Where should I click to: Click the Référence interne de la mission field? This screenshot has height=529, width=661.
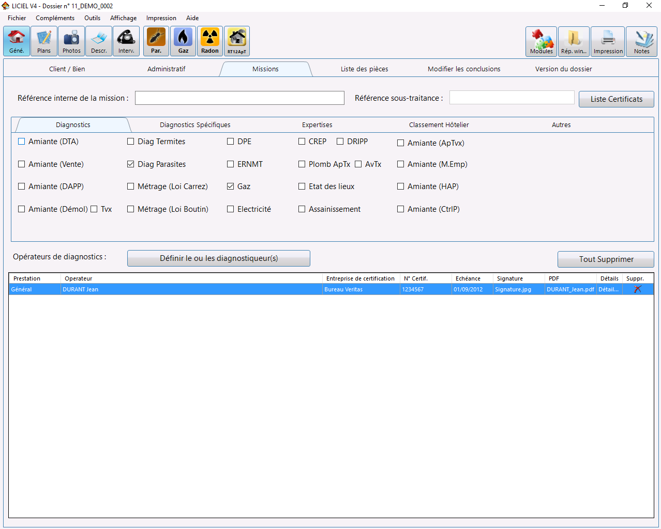pos(239,98)
